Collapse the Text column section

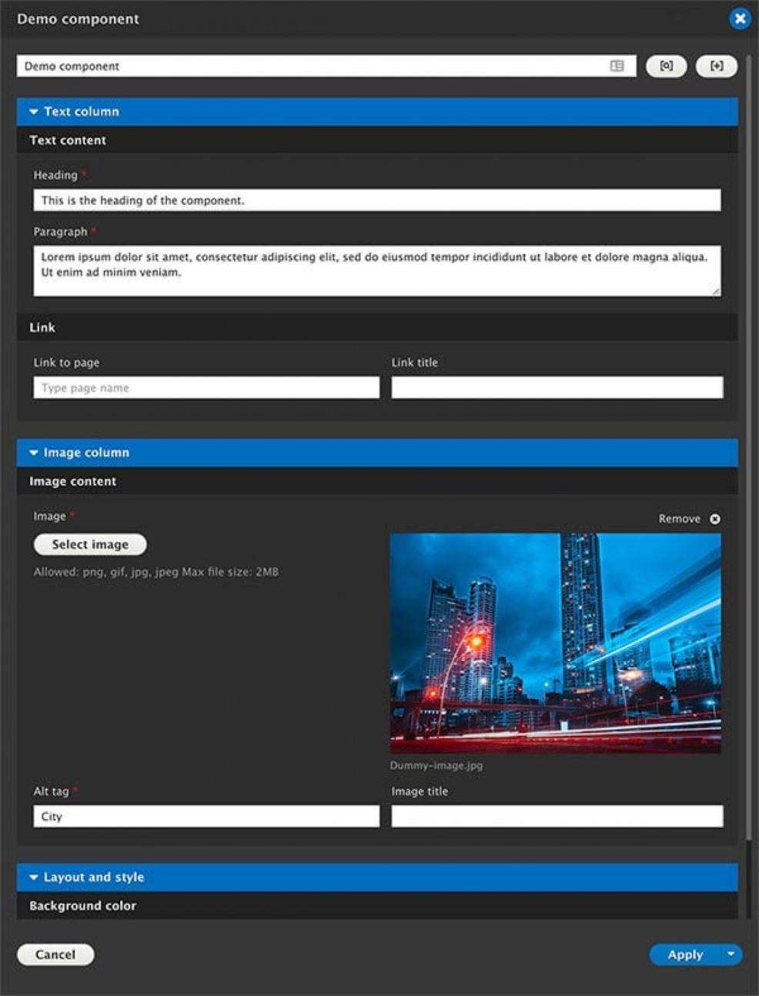34,112
